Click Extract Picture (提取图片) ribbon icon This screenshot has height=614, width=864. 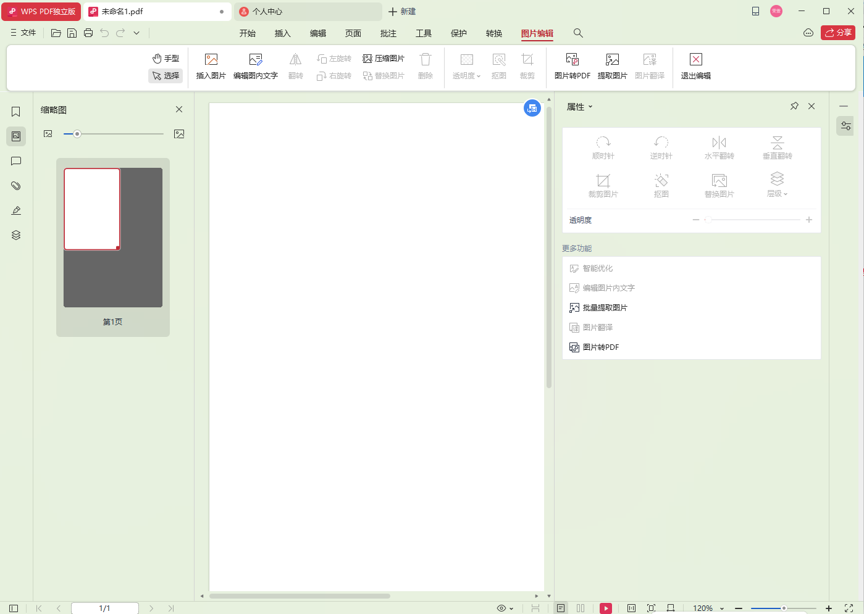pos(612,66)
